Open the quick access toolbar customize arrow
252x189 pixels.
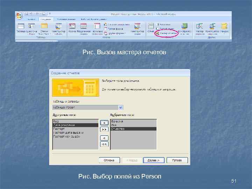tap(50, 14)
